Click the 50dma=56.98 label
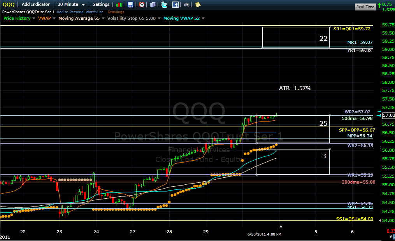395x241 pixels. (357, 118)
